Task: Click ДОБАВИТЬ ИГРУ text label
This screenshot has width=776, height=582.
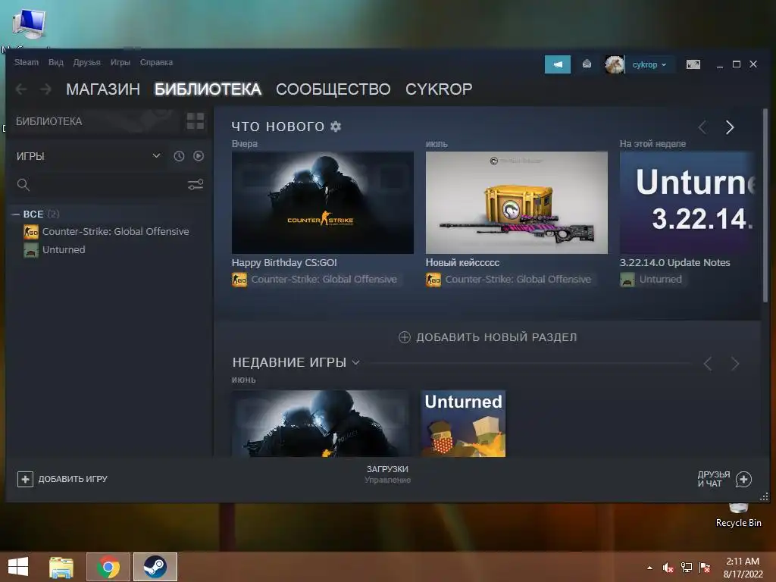Action: (73, 479)
